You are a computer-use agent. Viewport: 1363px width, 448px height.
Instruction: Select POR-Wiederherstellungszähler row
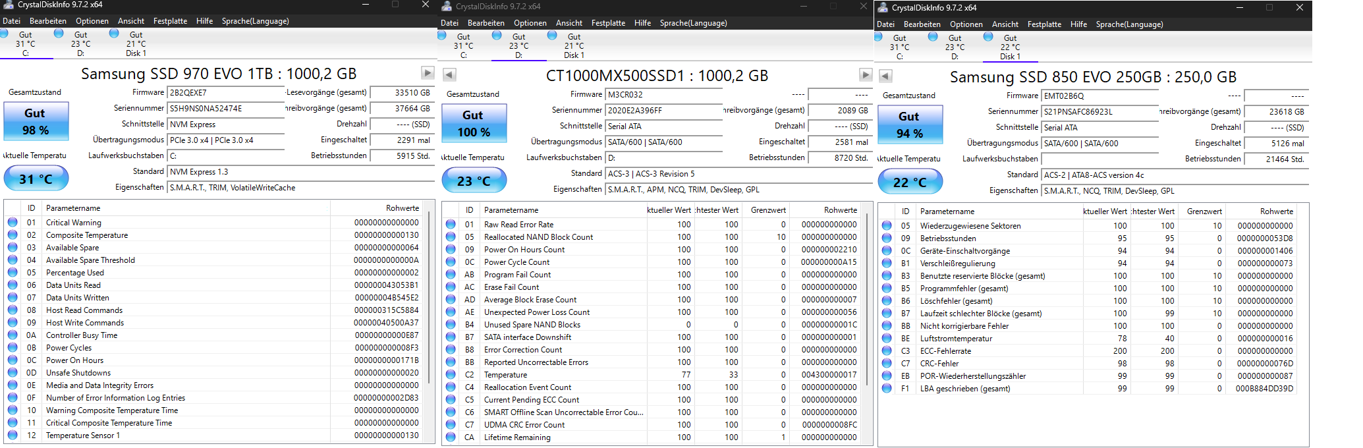(x=1088, y=376)
